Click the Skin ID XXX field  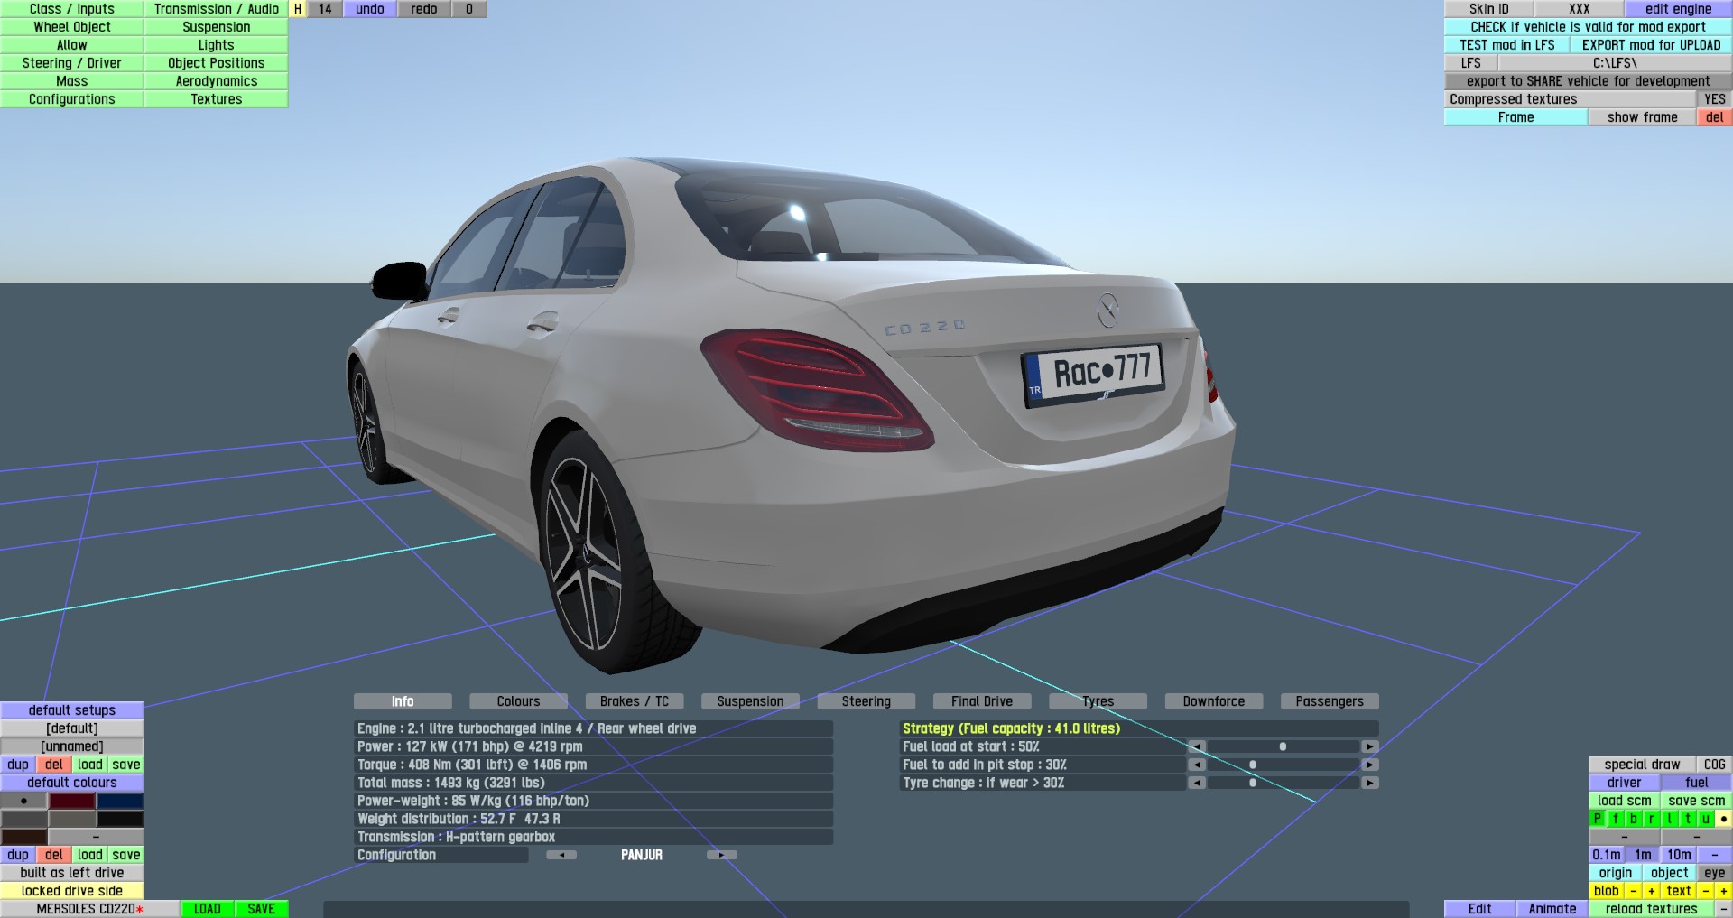(x=1580, y=9)
